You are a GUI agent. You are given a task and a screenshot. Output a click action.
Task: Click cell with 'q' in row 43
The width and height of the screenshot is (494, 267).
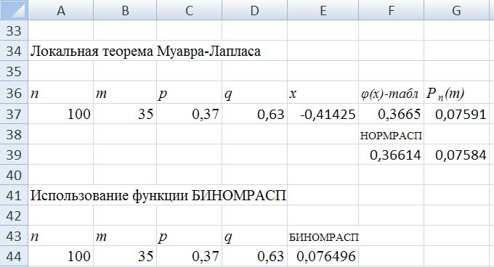tap(254, 236)
